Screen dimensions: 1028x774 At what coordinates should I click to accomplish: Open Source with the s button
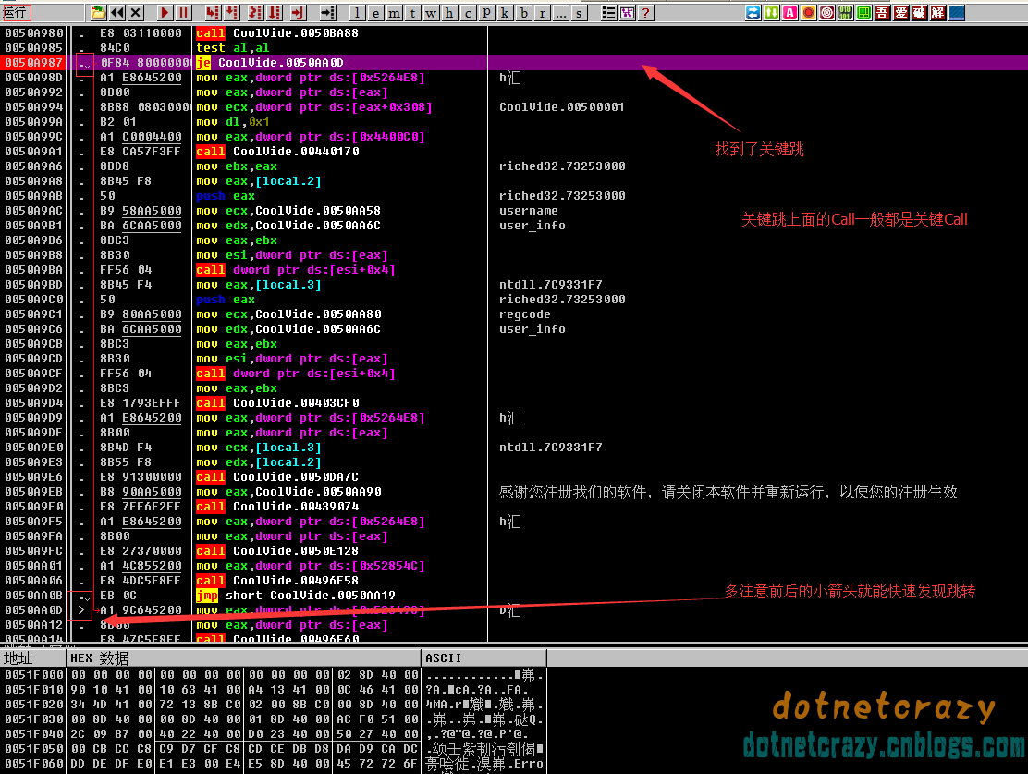click(579, 12)
